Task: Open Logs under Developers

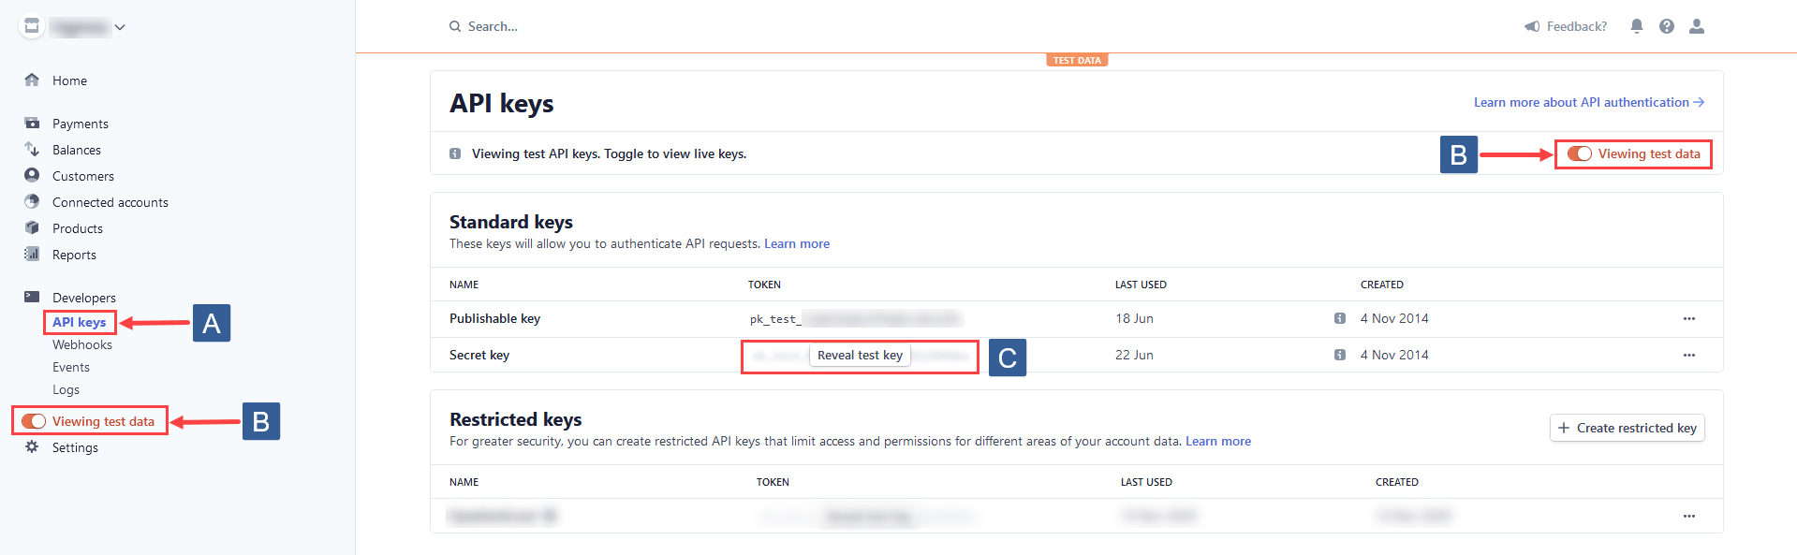Action: click(66, 389)
